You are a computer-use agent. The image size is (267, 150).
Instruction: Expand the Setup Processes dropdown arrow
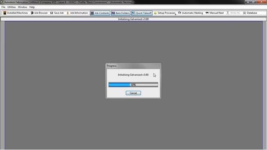pos(175,15)
